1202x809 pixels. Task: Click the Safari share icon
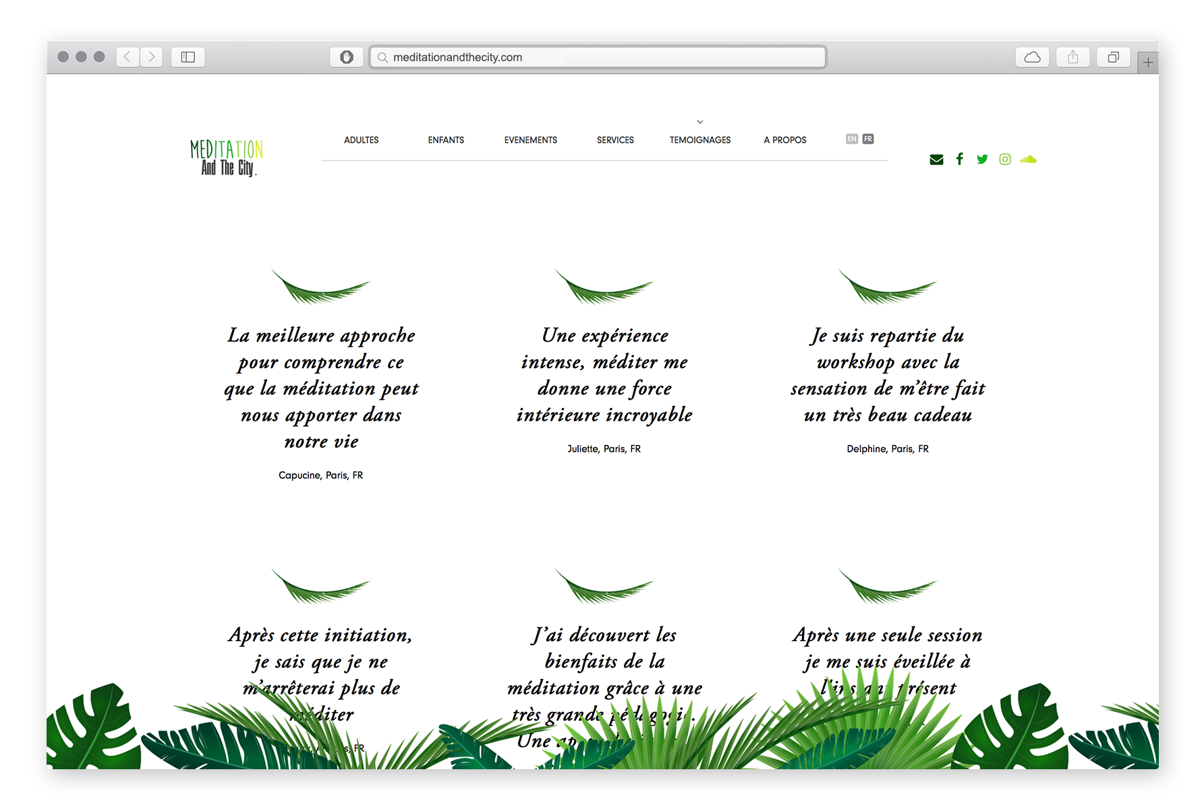[1072, 57]
